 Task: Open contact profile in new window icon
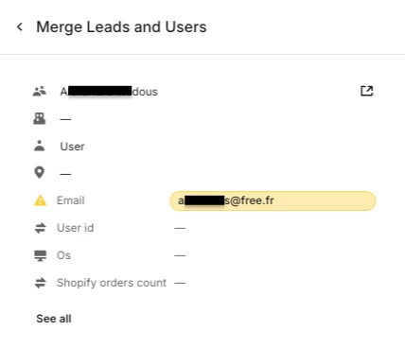(x=366, y=91)
